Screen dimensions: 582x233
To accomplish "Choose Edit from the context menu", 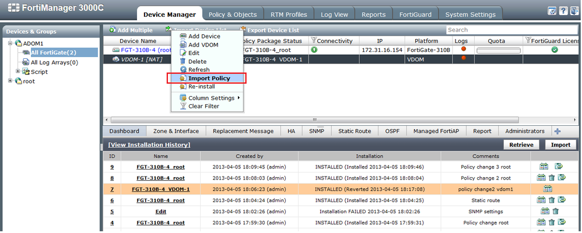I will click(x=194, y=53).
